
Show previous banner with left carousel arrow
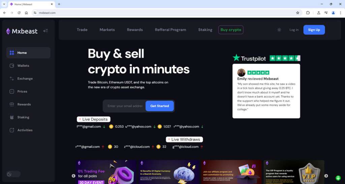[x=73, y=176]
